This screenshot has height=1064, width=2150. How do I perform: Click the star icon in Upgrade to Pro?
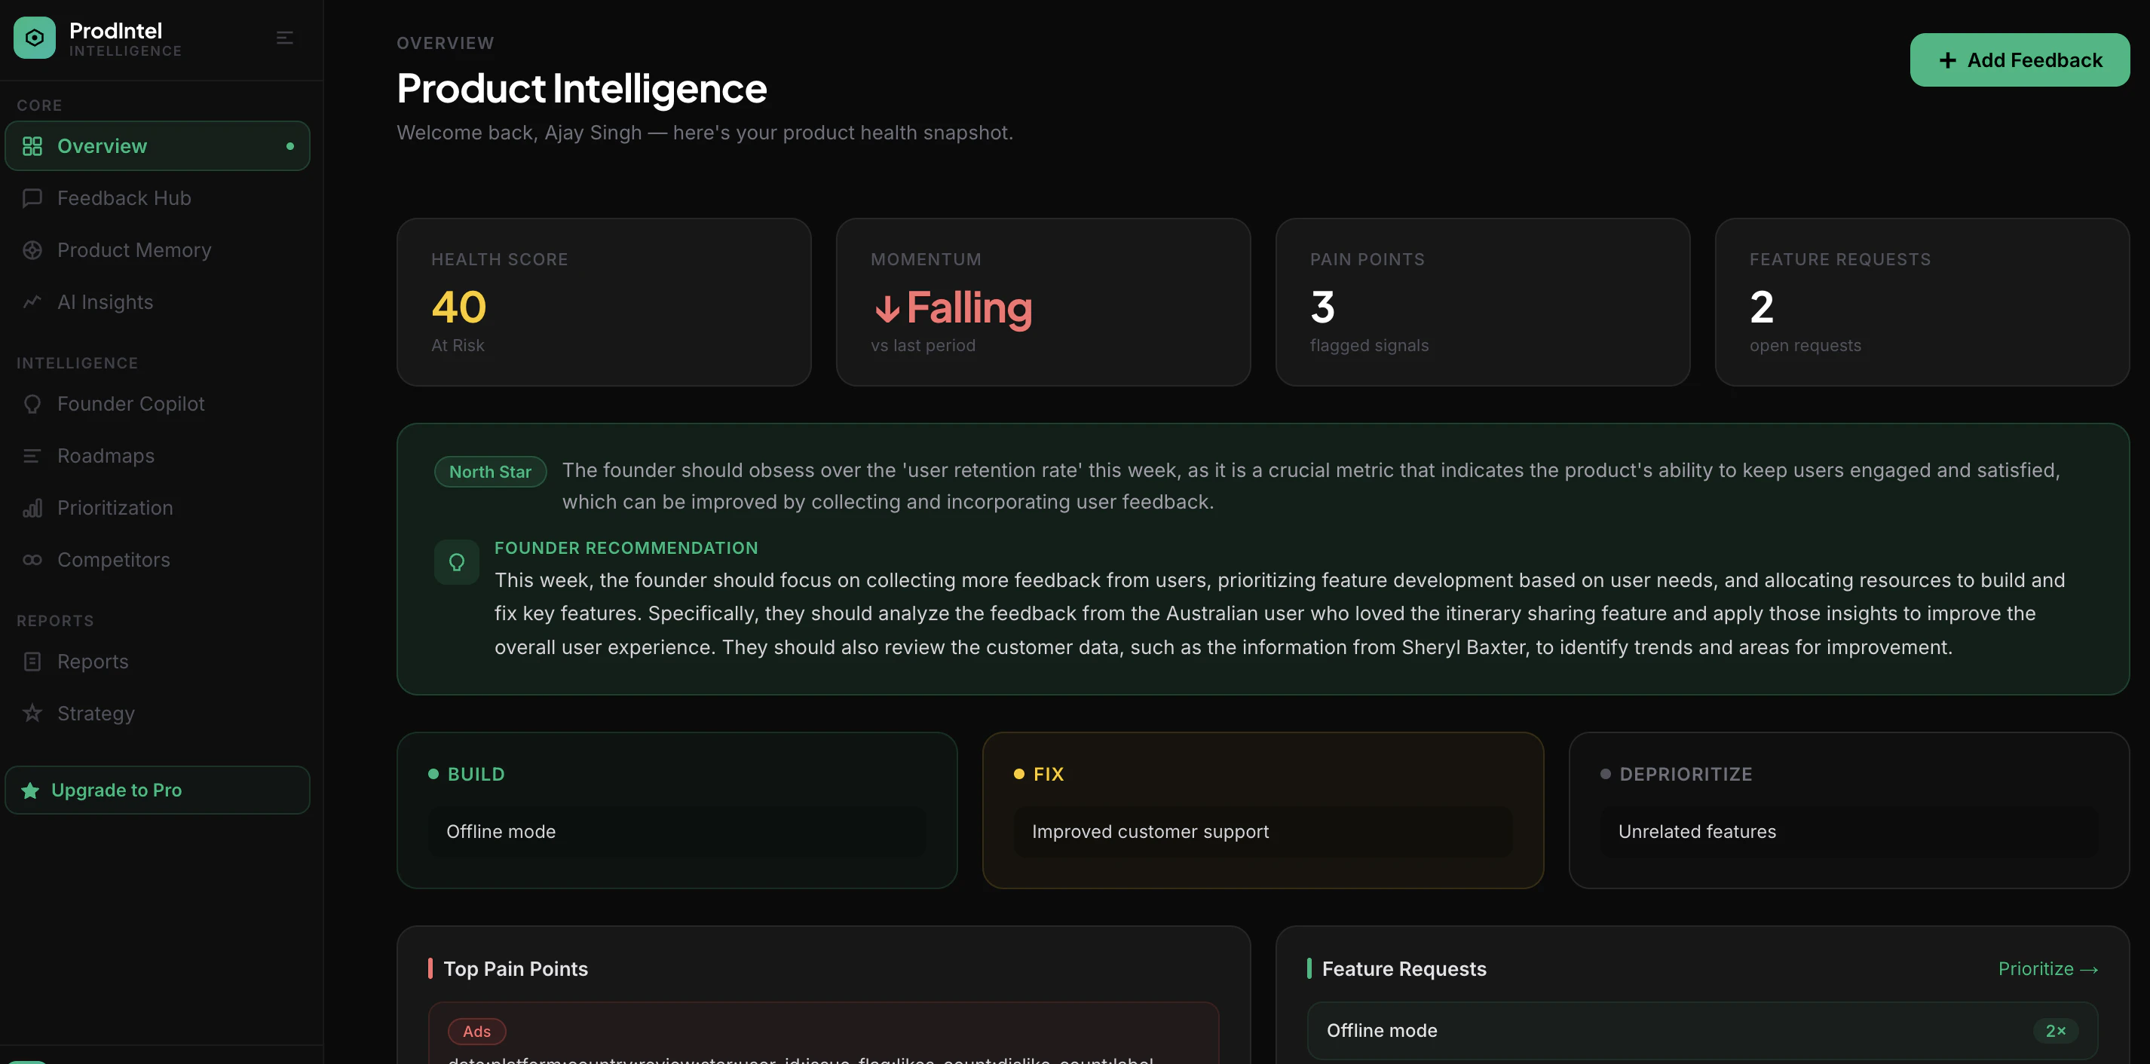30,790
